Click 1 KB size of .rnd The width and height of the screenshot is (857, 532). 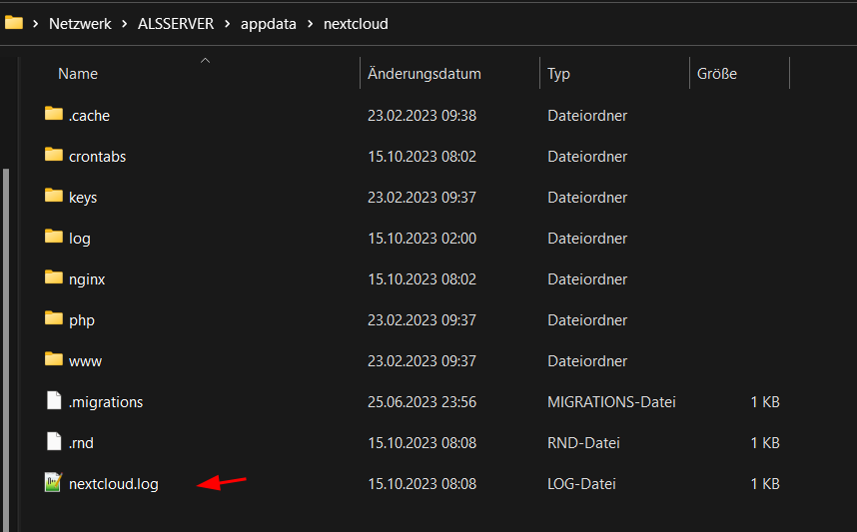pyautogui.click(x=765, y=443)
